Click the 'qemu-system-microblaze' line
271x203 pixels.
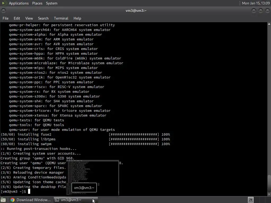click(66, 63)
